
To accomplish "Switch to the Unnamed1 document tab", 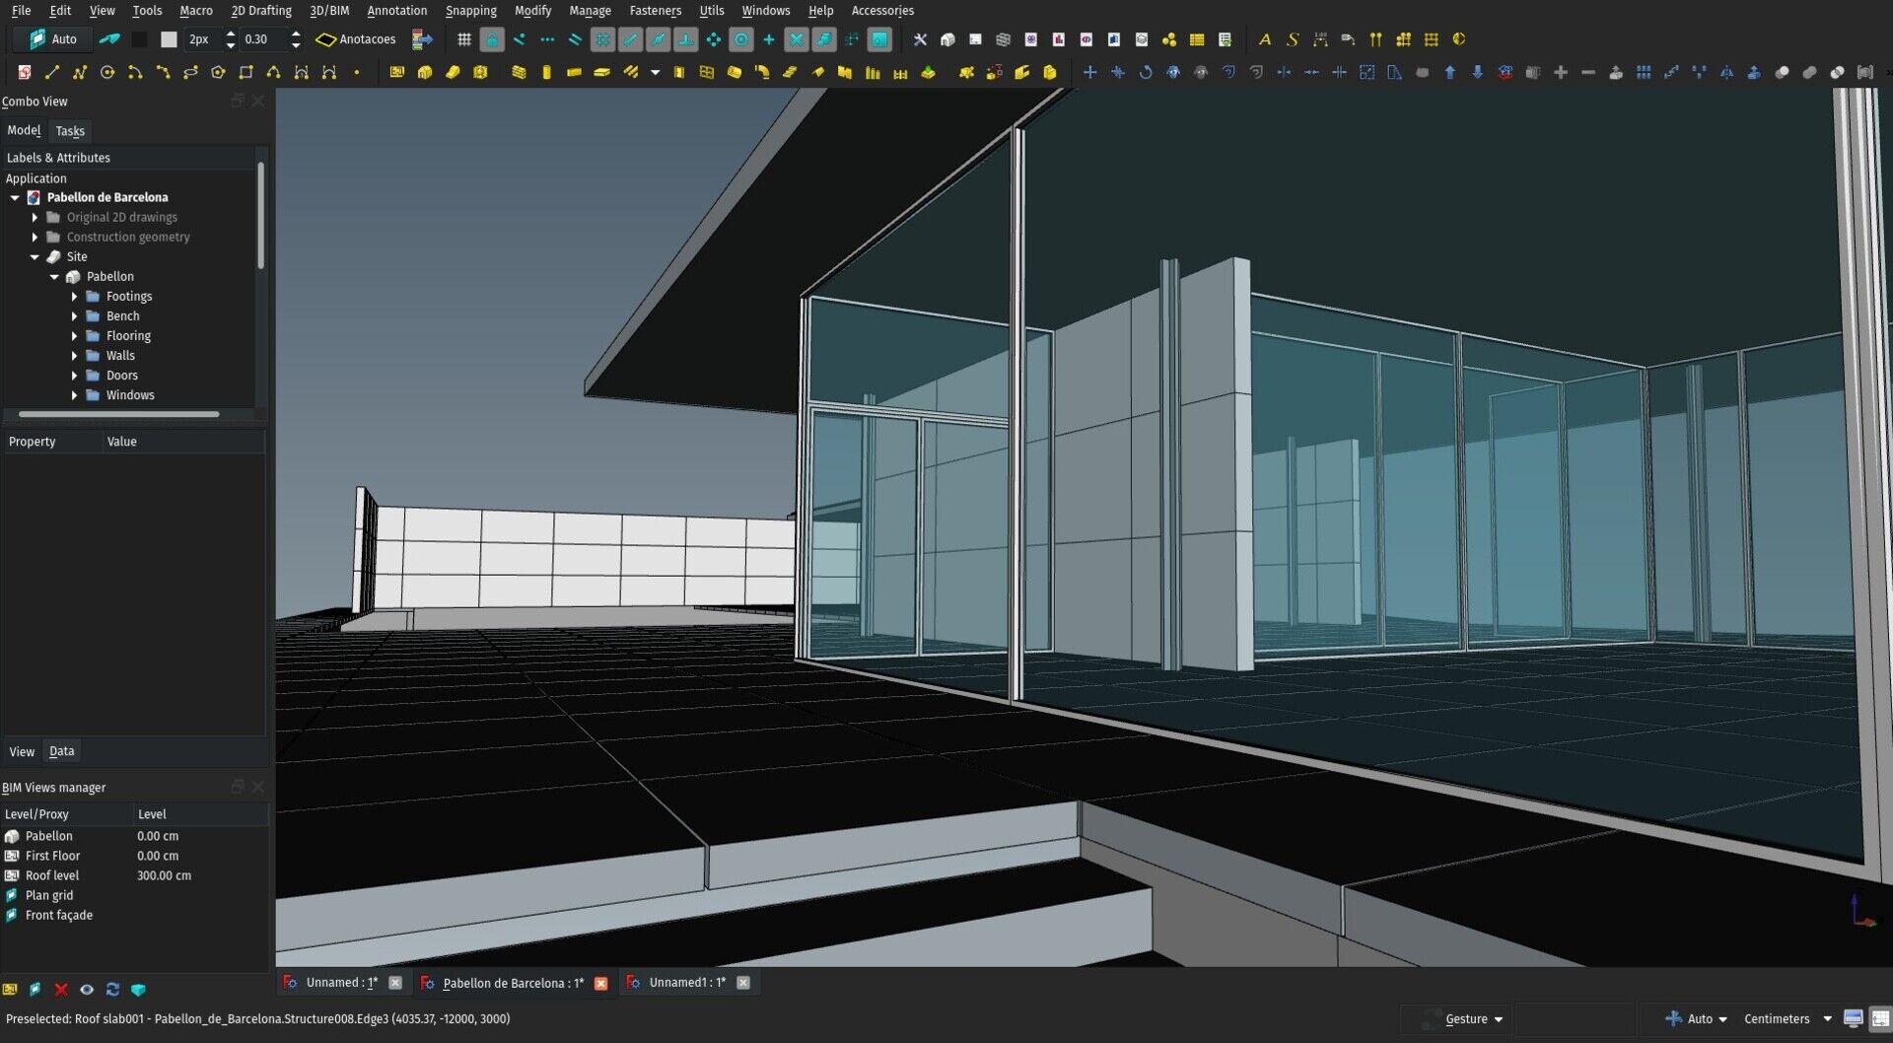I will tap(687, 982).
